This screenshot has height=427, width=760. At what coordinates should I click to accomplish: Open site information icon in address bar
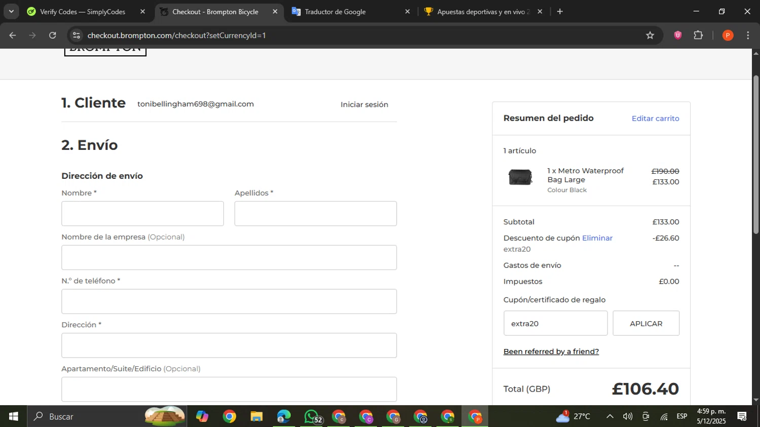pos(77,35)
